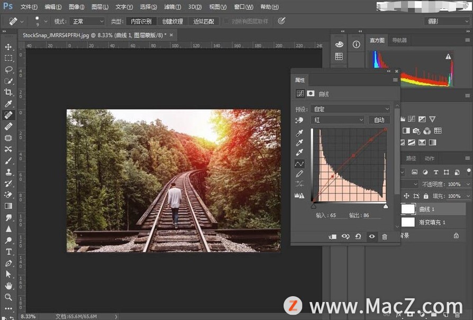Select the Eraser tool

8,195
